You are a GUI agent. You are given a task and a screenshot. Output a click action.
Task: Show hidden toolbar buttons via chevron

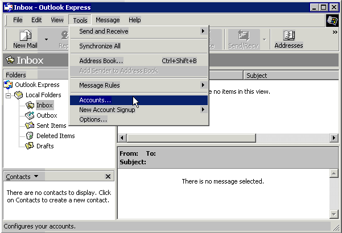335,32
